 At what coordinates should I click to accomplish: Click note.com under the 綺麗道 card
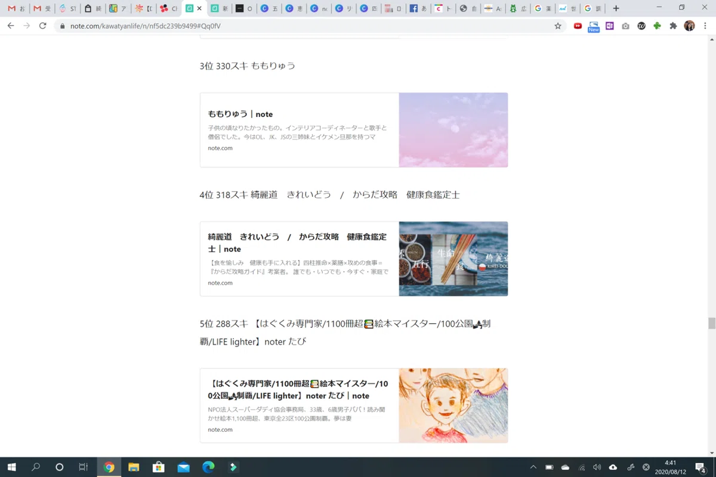220,283
